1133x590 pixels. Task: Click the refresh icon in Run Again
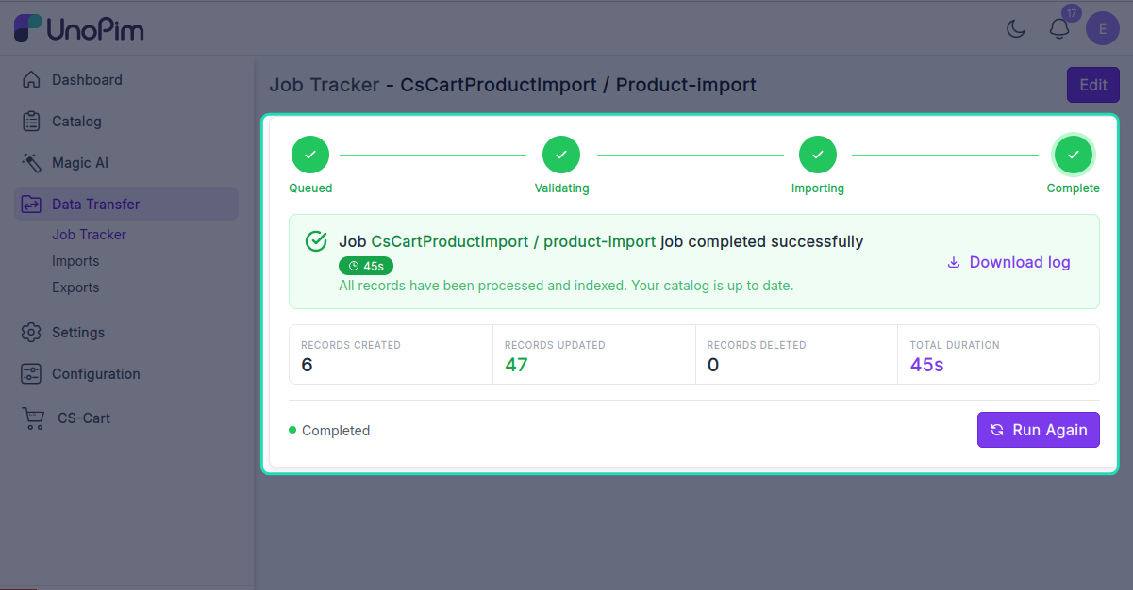pyautogui.click(x=997, y=430)
